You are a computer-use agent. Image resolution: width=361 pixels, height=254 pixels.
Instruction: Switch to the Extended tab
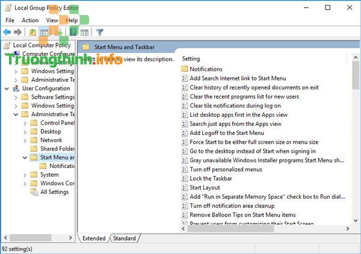[94, 238]
